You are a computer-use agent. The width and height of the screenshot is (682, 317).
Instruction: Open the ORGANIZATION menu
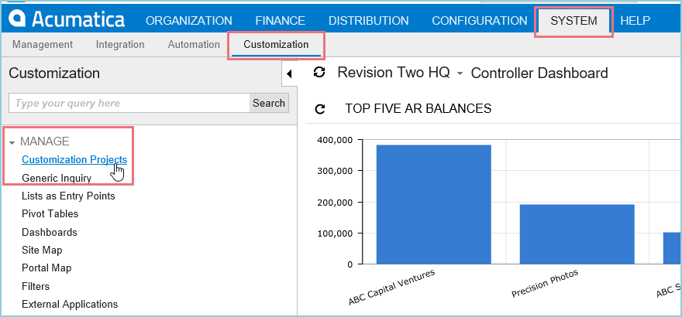[189, 20]
